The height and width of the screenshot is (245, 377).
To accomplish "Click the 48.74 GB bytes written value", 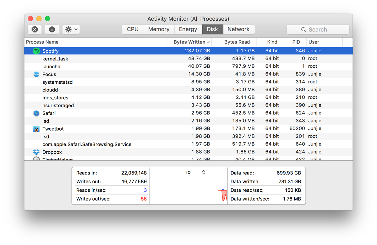I will [x=199, y=59].
